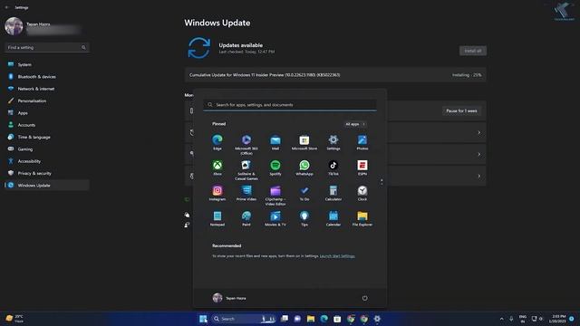The height and width of the screenshot is (326, 580).
Task: Click Pause for 1 week button
Action: 461,110
